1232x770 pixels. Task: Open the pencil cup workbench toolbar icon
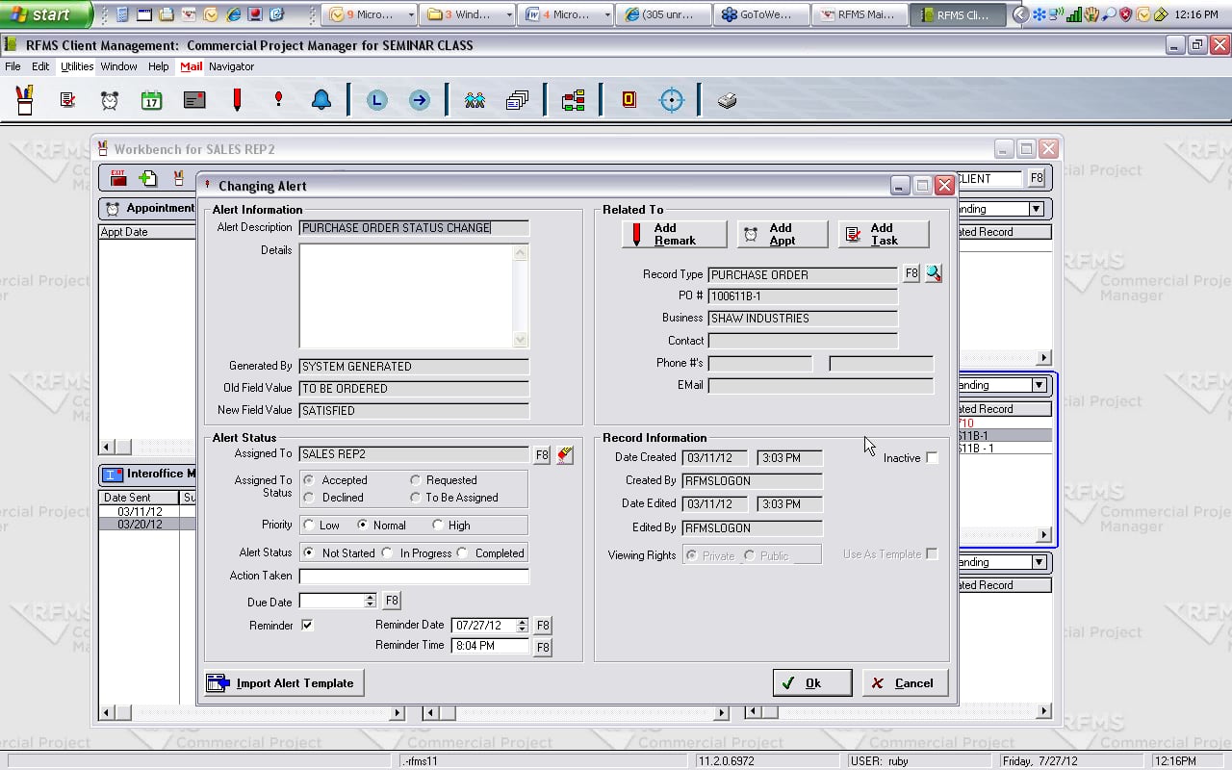coord(25,100)
